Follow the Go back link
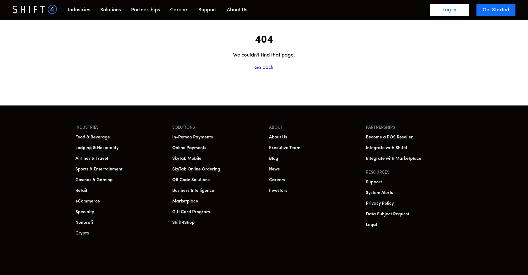Viewport: 528px width, 275px height. point(264,67)
